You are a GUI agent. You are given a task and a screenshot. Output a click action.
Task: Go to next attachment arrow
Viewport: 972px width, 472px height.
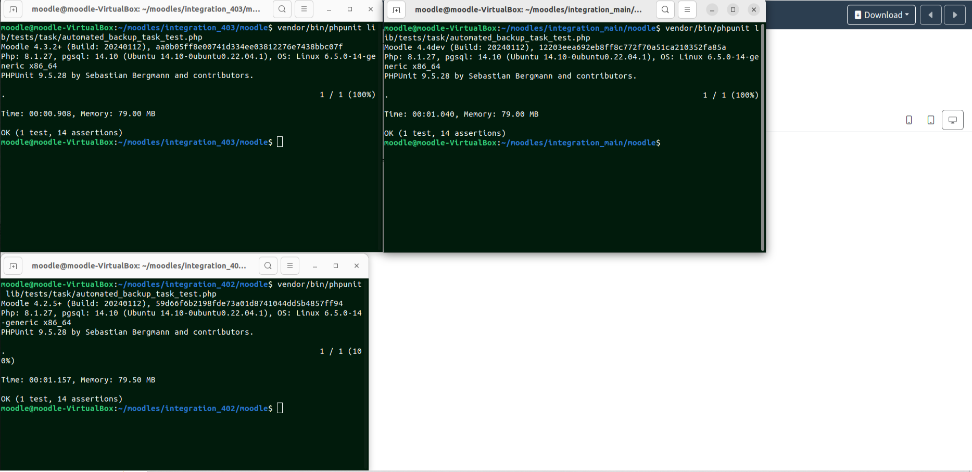pyautogui.click(x=955, y=15)
